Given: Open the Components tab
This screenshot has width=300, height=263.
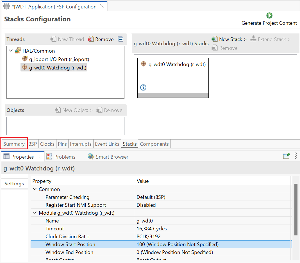Looking at the screenshot, I should 154,144.
